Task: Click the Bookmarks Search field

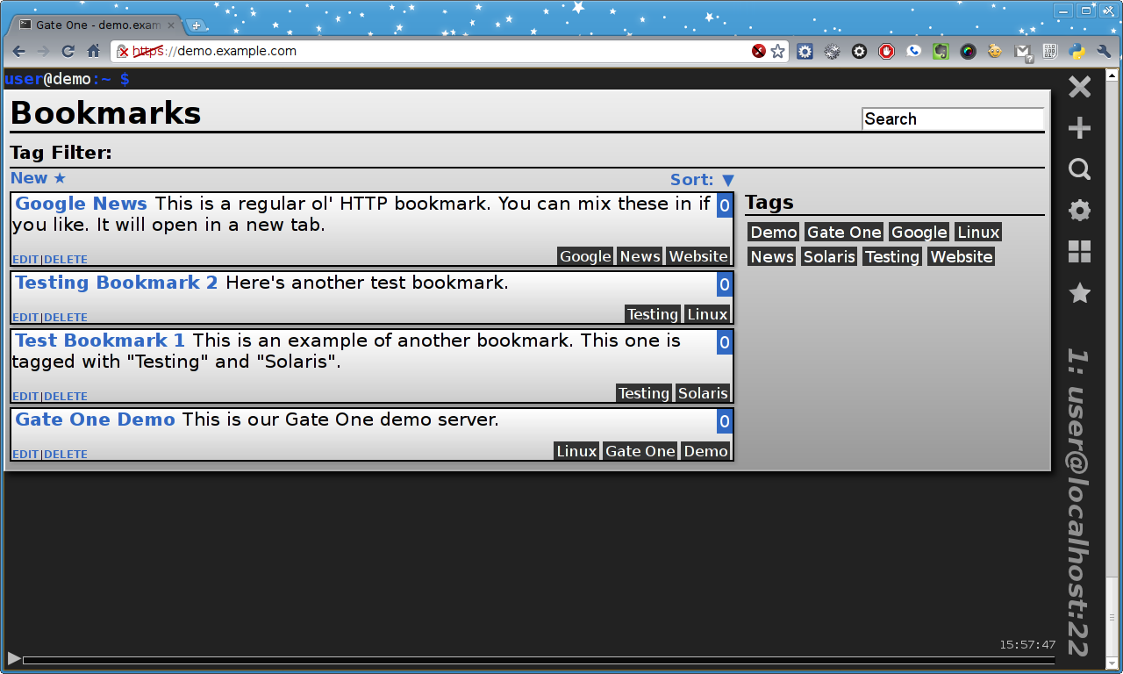Action: pyautogui.click(x=953, y=119)
